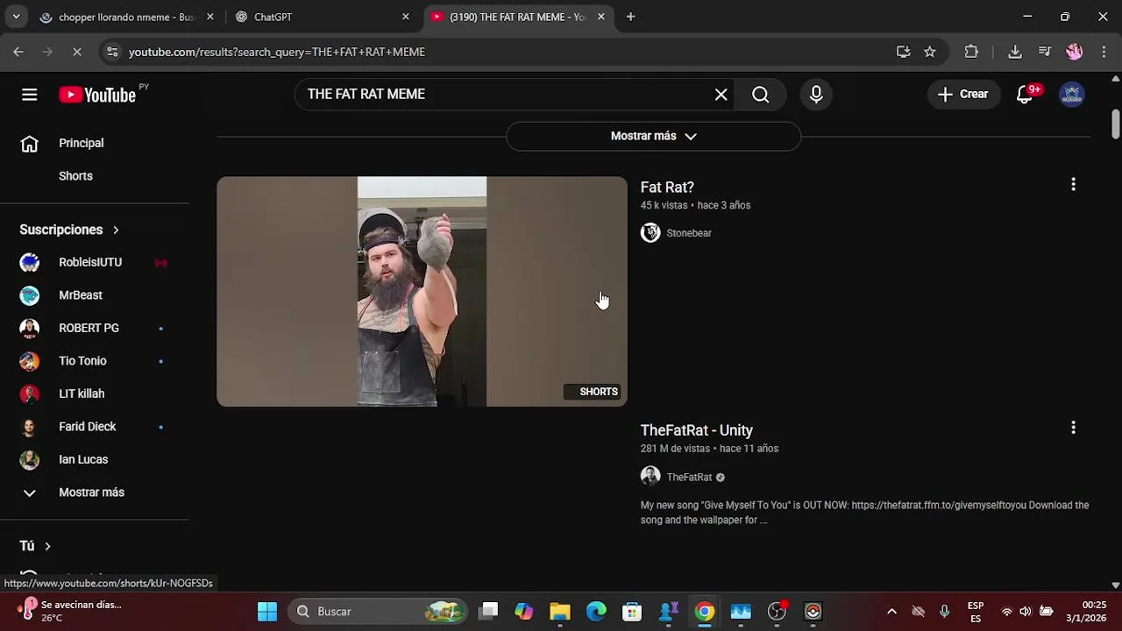The height and width of the screenshot is (631, 1122).
Task: Clear the search query with X
Action: tap(721, 95)
